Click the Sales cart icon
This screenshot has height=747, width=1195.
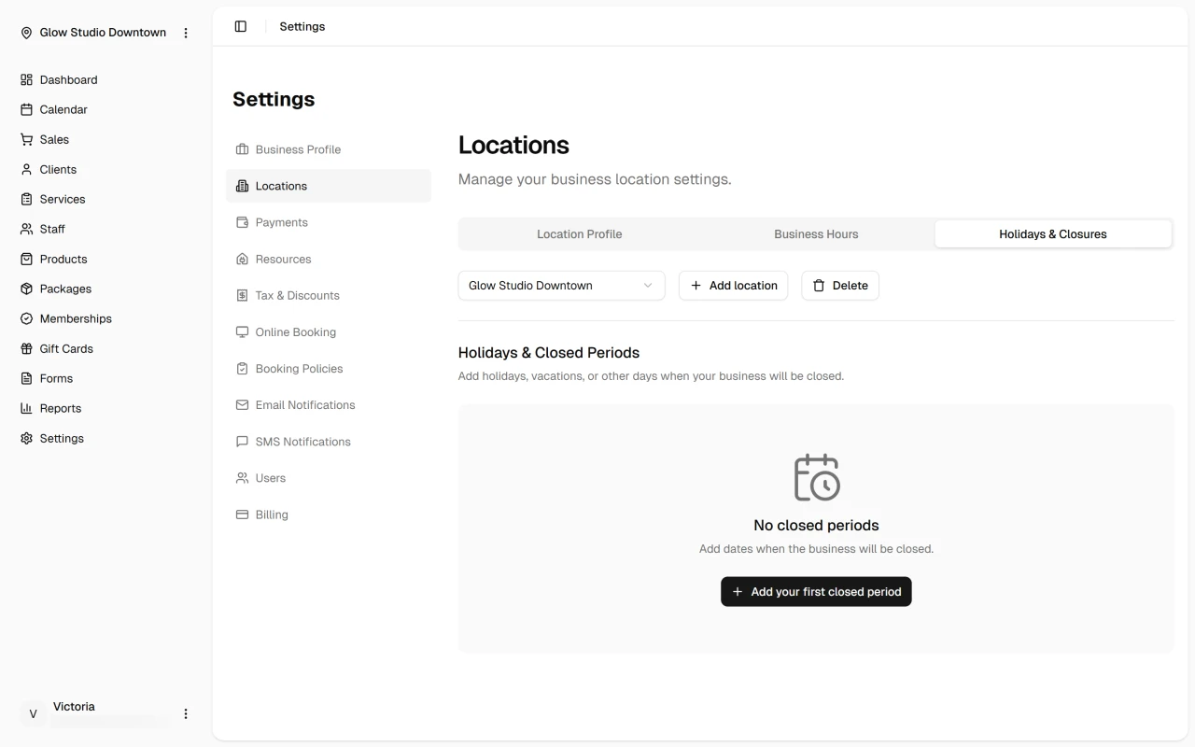[26, 139]
